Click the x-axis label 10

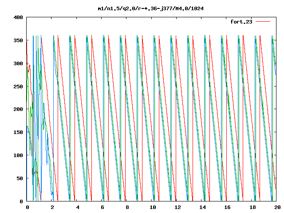pos(153,207)
